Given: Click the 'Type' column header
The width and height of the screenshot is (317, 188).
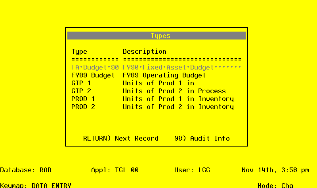Looking at the screenshot, I should coord(79,52).
